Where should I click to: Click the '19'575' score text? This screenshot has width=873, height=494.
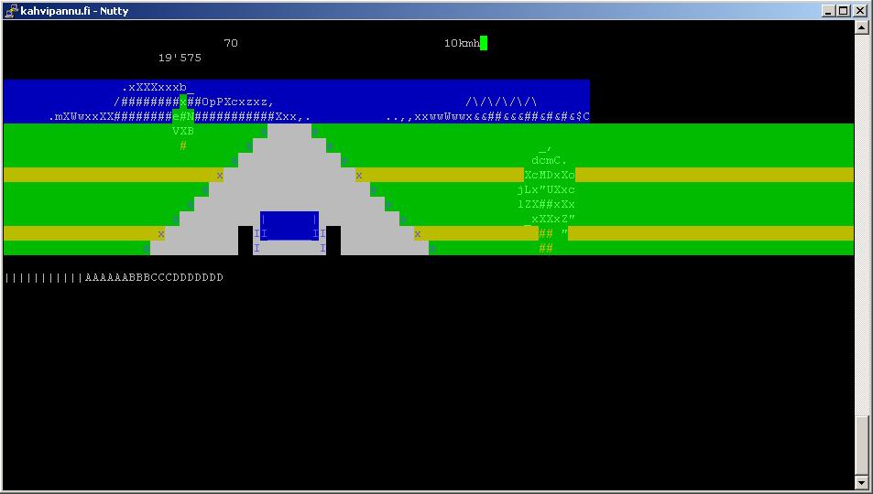coord(180,58)
